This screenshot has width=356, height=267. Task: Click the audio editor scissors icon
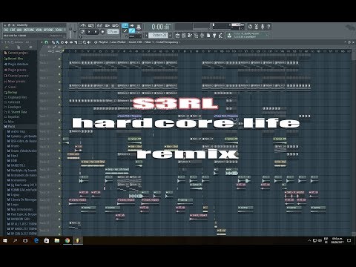tap(257, 27)
